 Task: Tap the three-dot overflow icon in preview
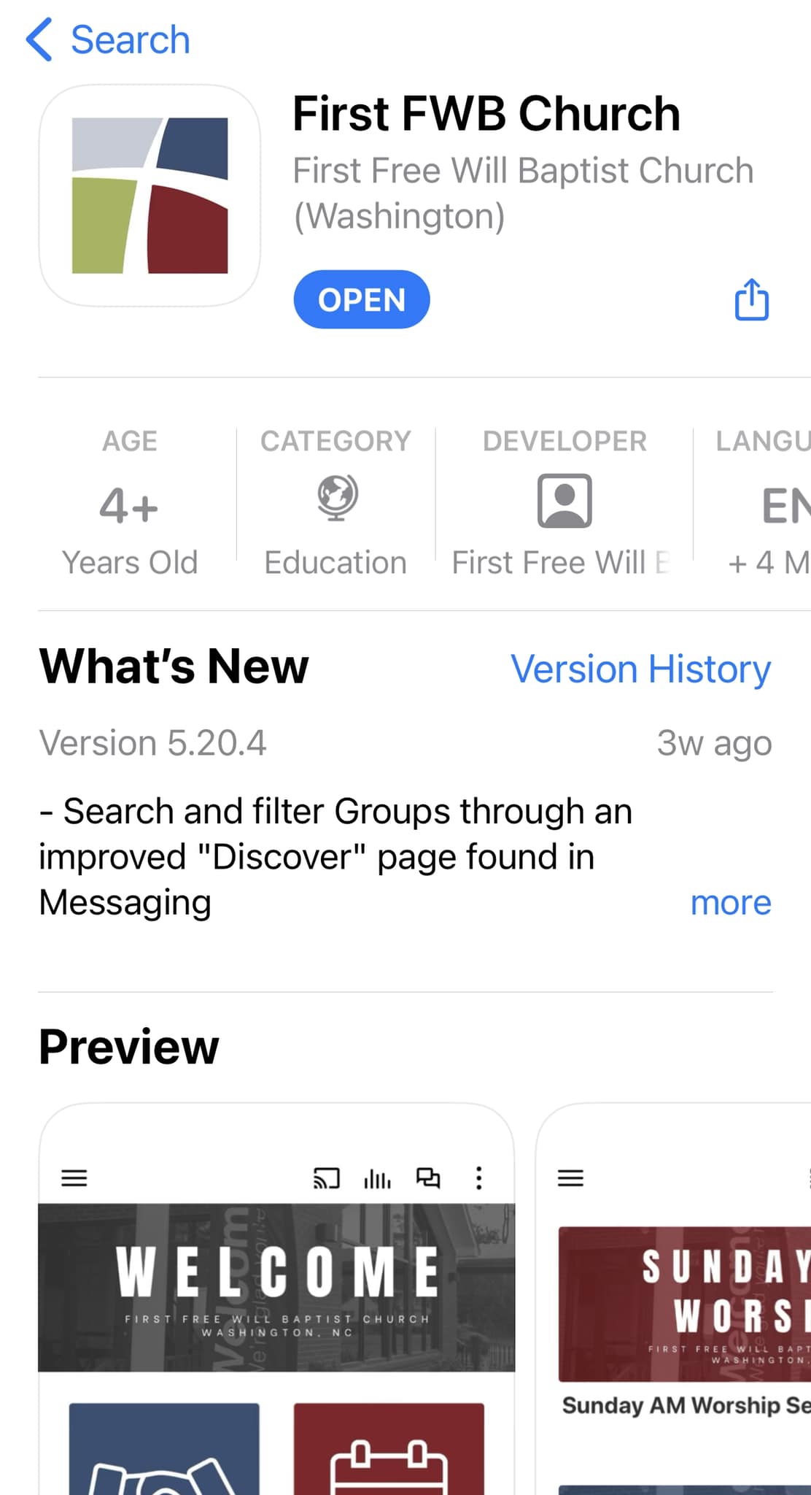(x=478, y=1177)
